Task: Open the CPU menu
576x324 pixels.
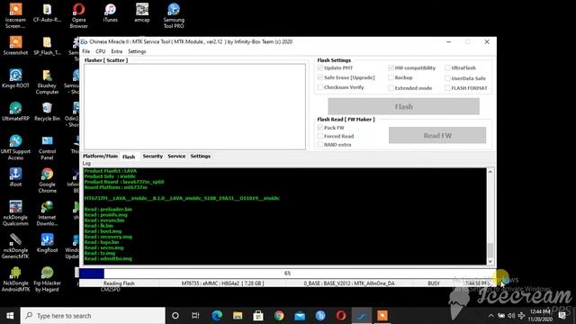Action: 101,51
